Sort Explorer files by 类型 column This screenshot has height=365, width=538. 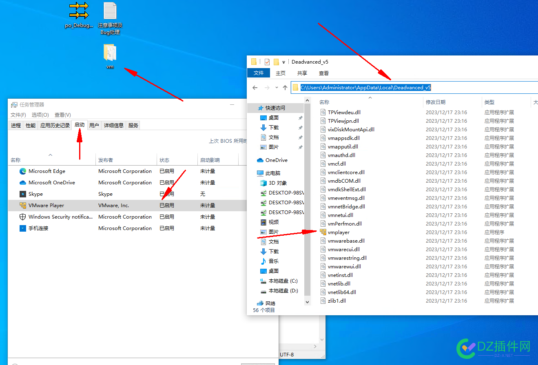tap(506, 102)
